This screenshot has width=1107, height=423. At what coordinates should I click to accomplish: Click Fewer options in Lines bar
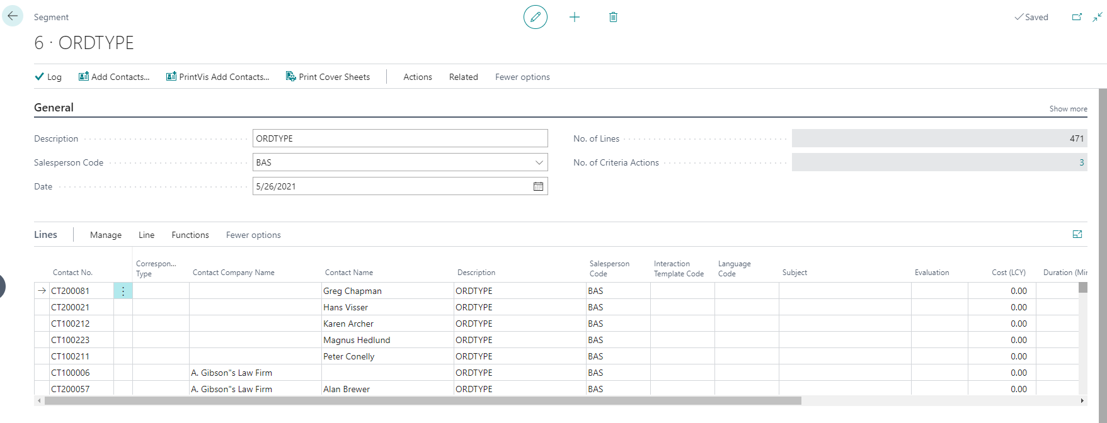(x=253, y=235)
